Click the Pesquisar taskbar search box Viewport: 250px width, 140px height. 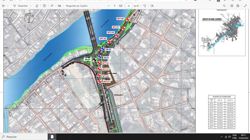(x=24, y=137)
